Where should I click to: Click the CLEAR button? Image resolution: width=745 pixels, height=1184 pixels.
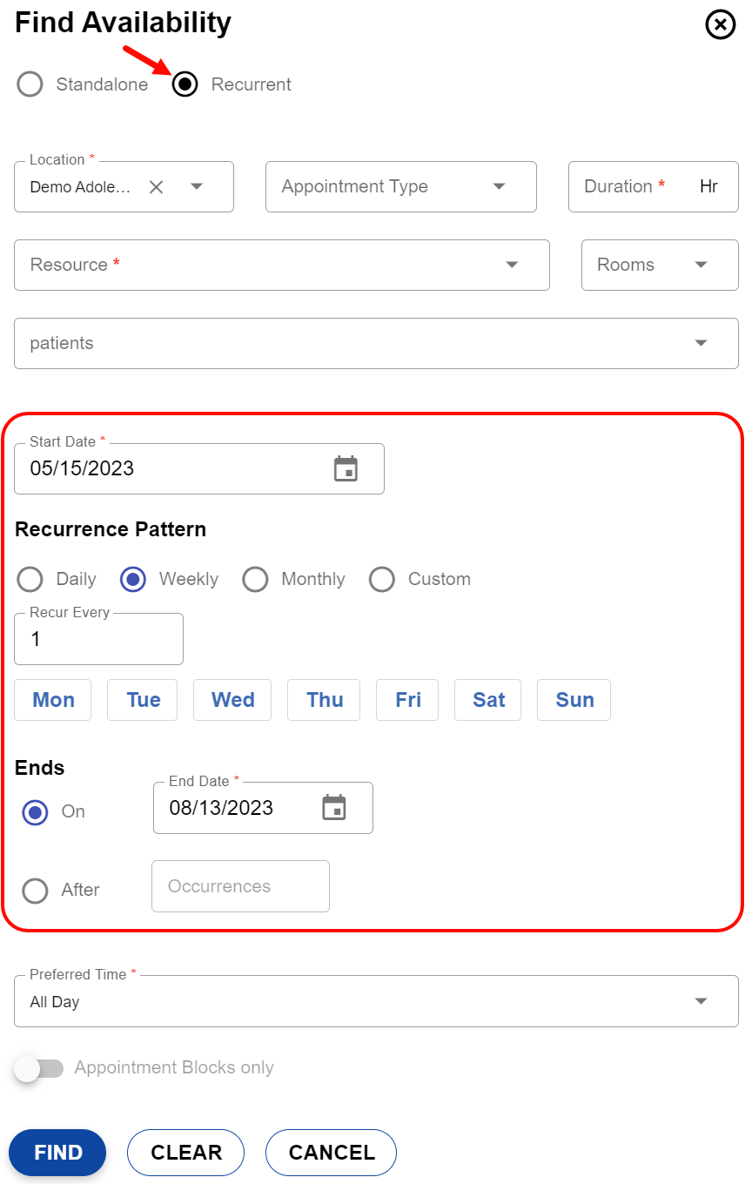(185, 1153)
